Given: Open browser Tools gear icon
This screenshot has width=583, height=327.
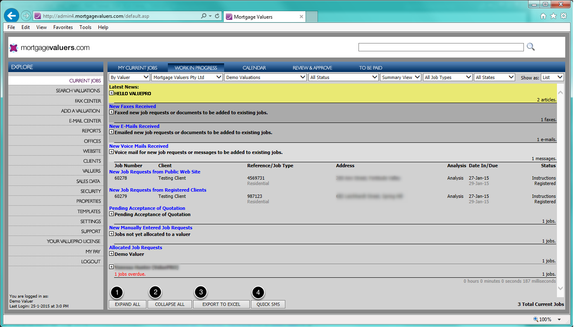Looking at the screenshot, I should pyautogui.click(x=564, y=16).
